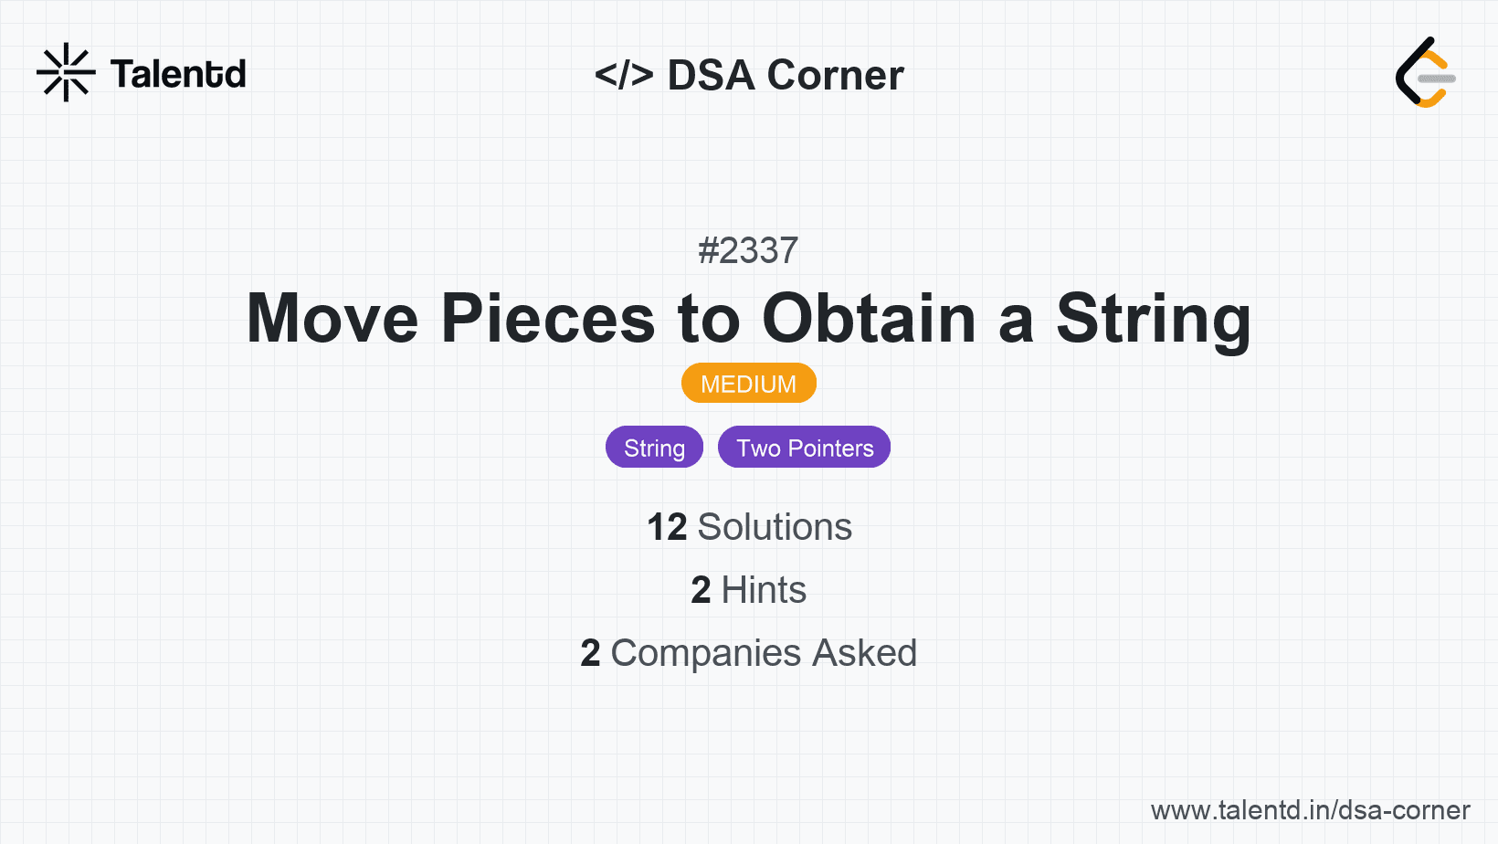Click the </> code bracket symbol
This screenshot has height=844, width=1498.
pyautogui.click(x=624, y=75)
